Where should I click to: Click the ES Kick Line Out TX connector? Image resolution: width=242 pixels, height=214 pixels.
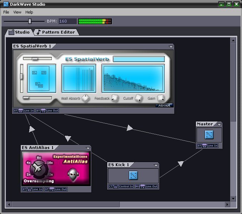(143, 186)
